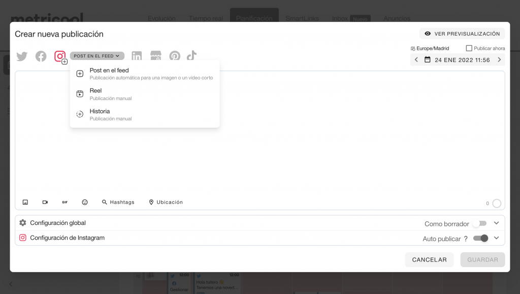Check the 'Publicar ahora' checkbox
The height and width of the screenshot is (294, 520).
click(469, 48)
